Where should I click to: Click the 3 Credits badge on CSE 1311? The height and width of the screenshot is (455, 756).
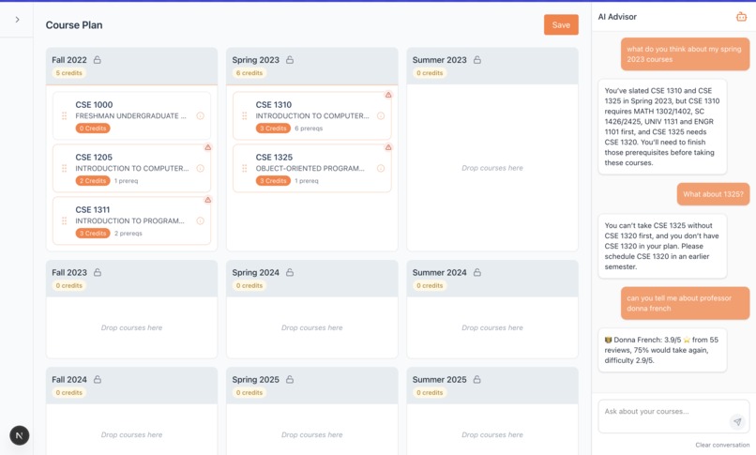[x=93, y=234]
